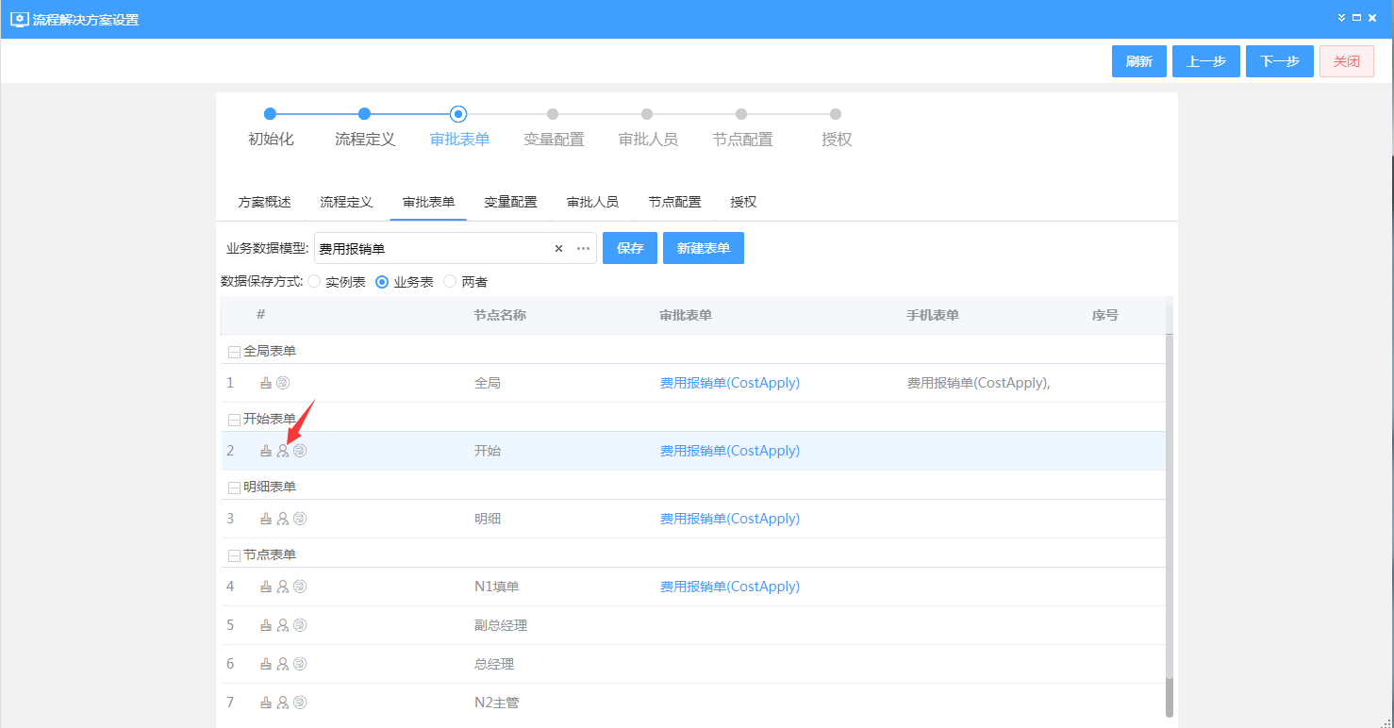The width and height of the screenshot is (1394, 728).
Task: Click the 总经理 node name cell
Action: click(494, 664)
